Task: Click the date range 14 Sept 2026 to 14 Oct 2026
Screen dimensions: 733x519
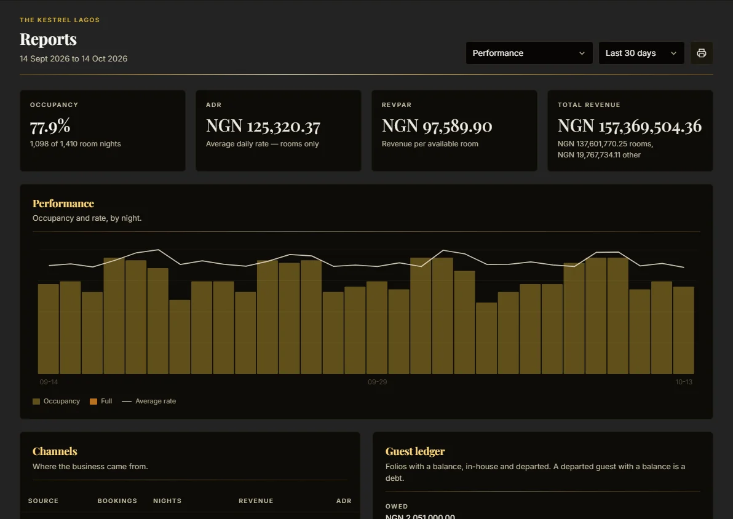Action: [x=73, y=58]
